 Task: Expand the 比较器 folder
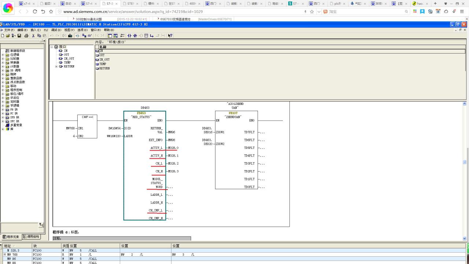(3, 59)
